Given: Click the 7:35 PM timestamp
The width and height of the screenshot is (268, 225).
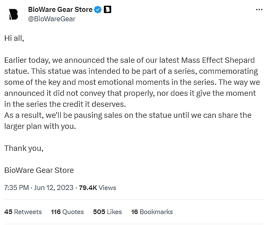Looking at the screenshot, I should tap(16, 187).
